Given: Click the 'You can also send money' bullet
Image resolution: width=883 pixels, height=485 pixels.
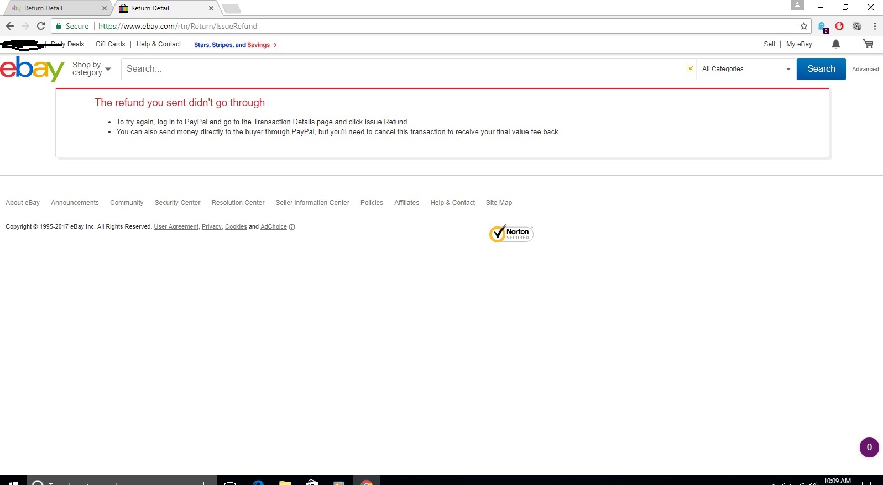Looking at the screenshot, I should [338, 132].
